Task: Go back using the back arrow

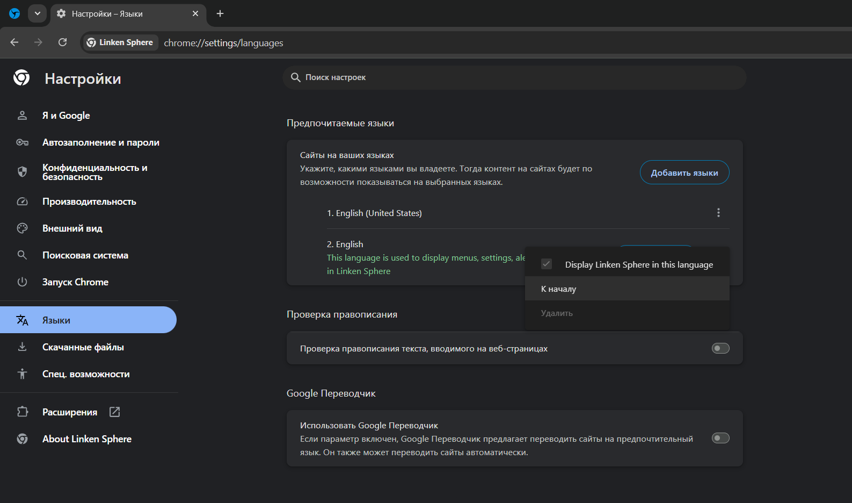Action: pyautogui.click(x=14, y=42)
